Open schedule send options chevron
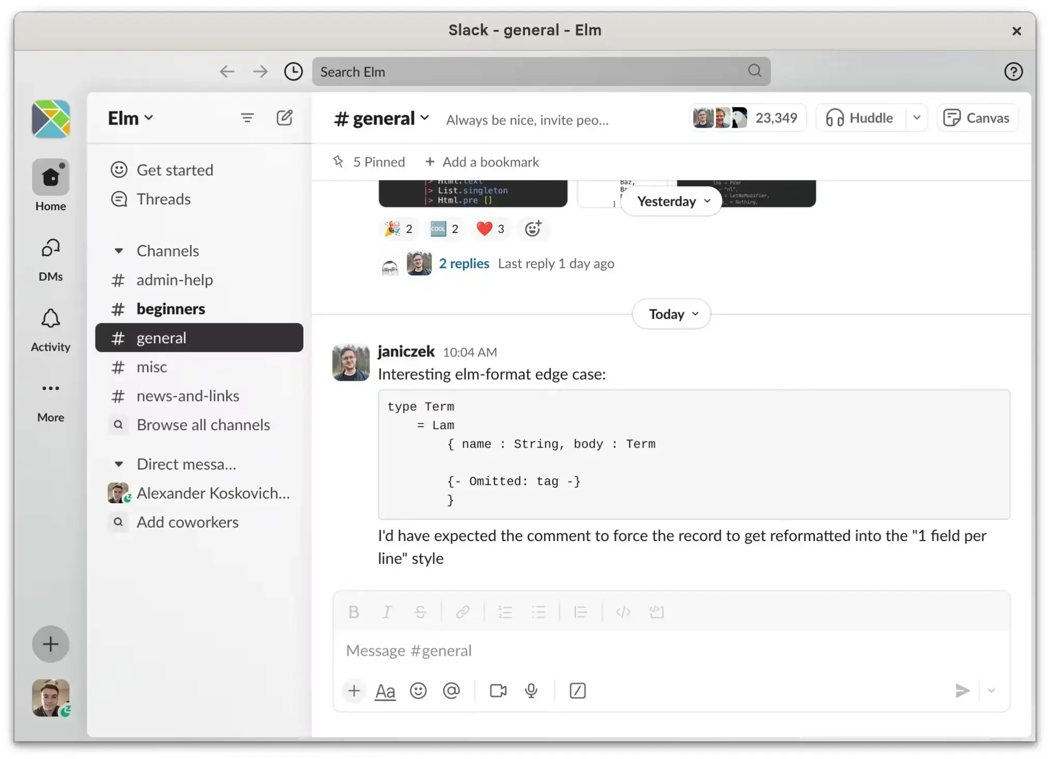This screenshot has width=1050, height=759. tap(991, 691)
